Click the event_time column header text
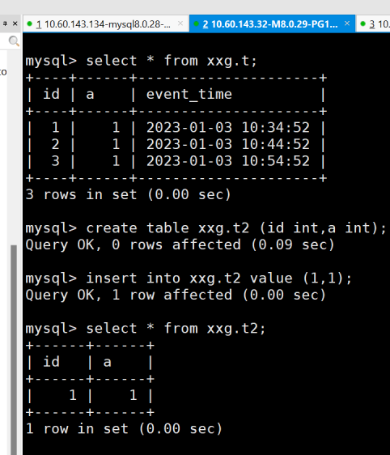The image size is (390, 455). click(189, 94)
